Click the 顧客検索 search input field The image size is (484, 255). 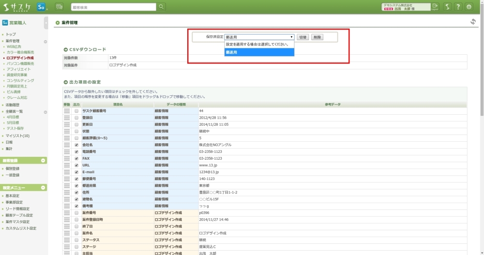[113, 7]
